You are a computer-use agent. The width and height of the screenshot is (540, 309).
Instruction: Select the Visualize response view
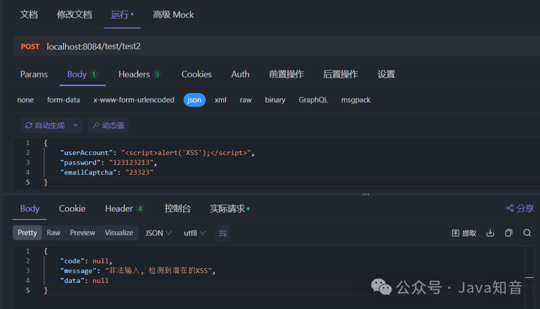click(x=119, y=233)
